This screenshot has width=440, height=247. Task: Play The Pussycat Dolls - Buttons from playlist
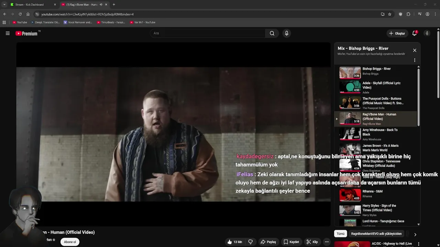pyautogui.click(x=376, y=103)
